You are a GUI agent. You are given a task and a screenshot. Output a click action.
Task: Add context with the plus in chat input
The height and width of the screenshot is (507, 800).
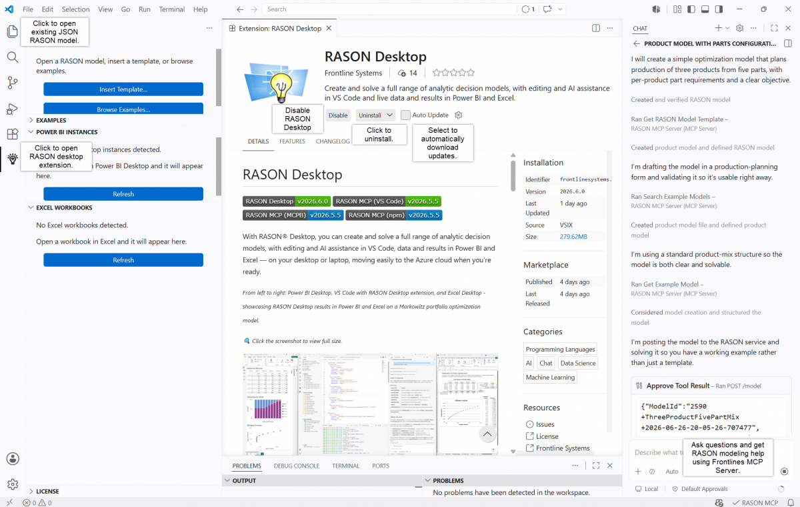pyautogui.click(x=637, y=471)
